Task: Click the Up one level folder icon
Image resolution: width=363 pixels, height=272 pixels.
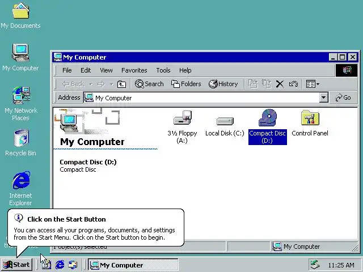Action: (x=121, y=84)
